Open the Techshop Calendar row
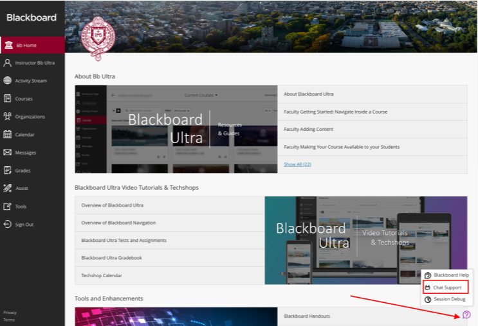This screenshot has width=478, height=326. pyautogui.click(x=170, y=275)
